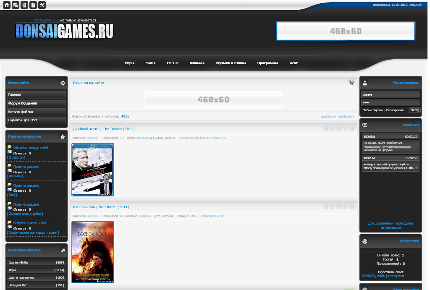Click the Регистрация link

pyautogui.click(x=395, y=110)
